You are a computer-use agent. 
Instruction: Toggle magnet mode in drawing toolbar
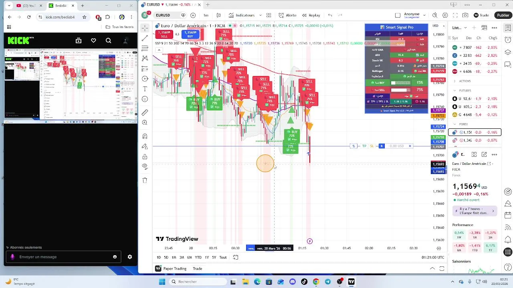pyautogui.click(x=145, y=136)
